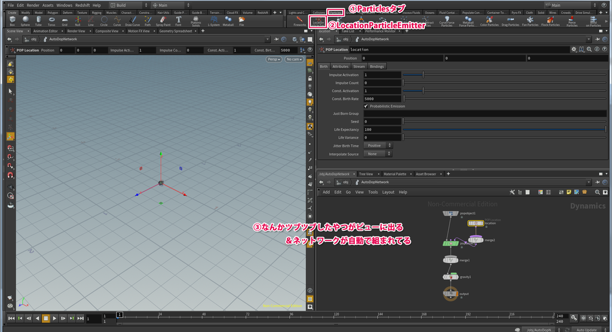Click the Const. Birth Rate value field

pos(382,99)
